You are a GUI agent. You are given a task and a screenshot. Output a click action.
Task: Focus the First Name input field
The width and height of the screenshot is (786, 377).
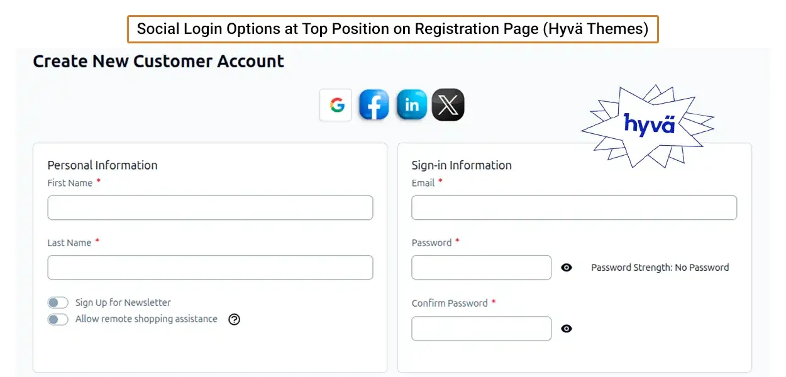point(210,208)
